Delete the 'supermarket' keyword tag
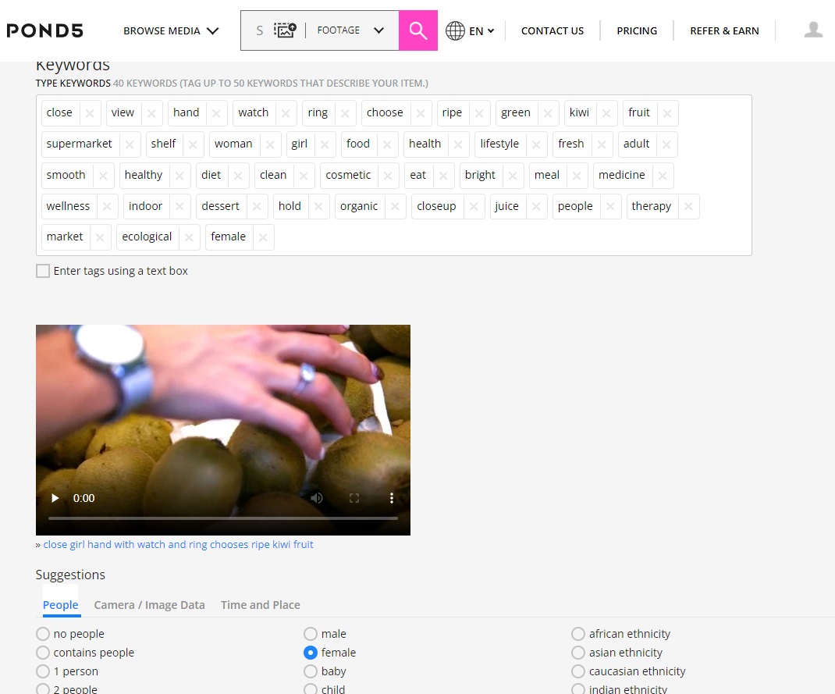The height and width of the screenshot is (694, 835). click(130, 144)
